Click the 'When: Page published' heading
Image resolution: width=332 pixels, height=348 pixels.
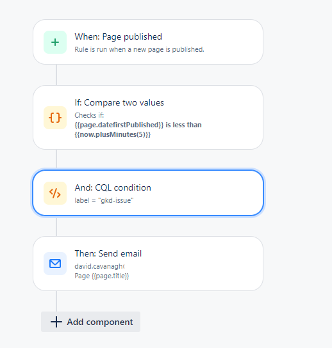tap(119, 37)
